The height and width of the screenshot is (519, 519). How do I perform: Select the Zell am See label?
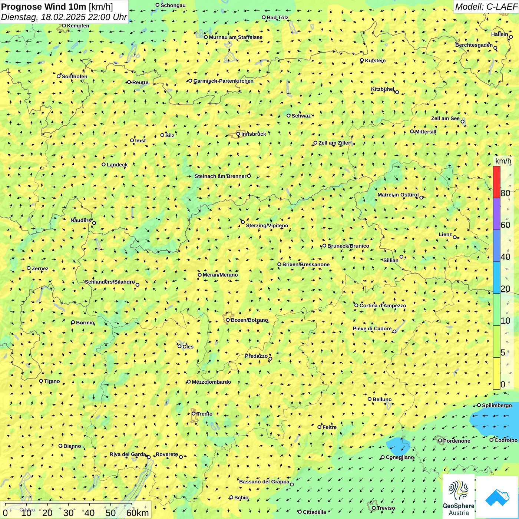pos(445,118)
